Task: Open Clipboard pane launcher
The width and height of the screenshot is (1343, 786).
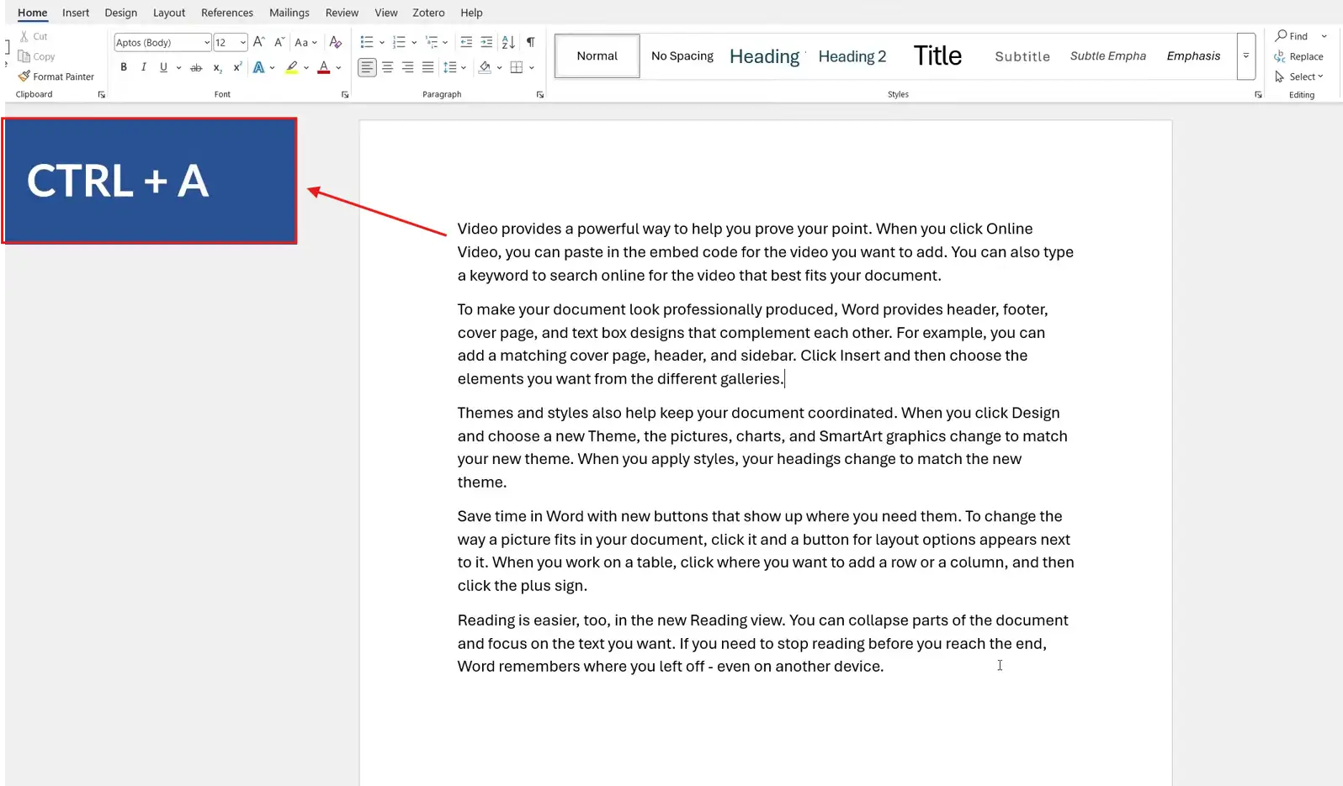Action: 102,95
